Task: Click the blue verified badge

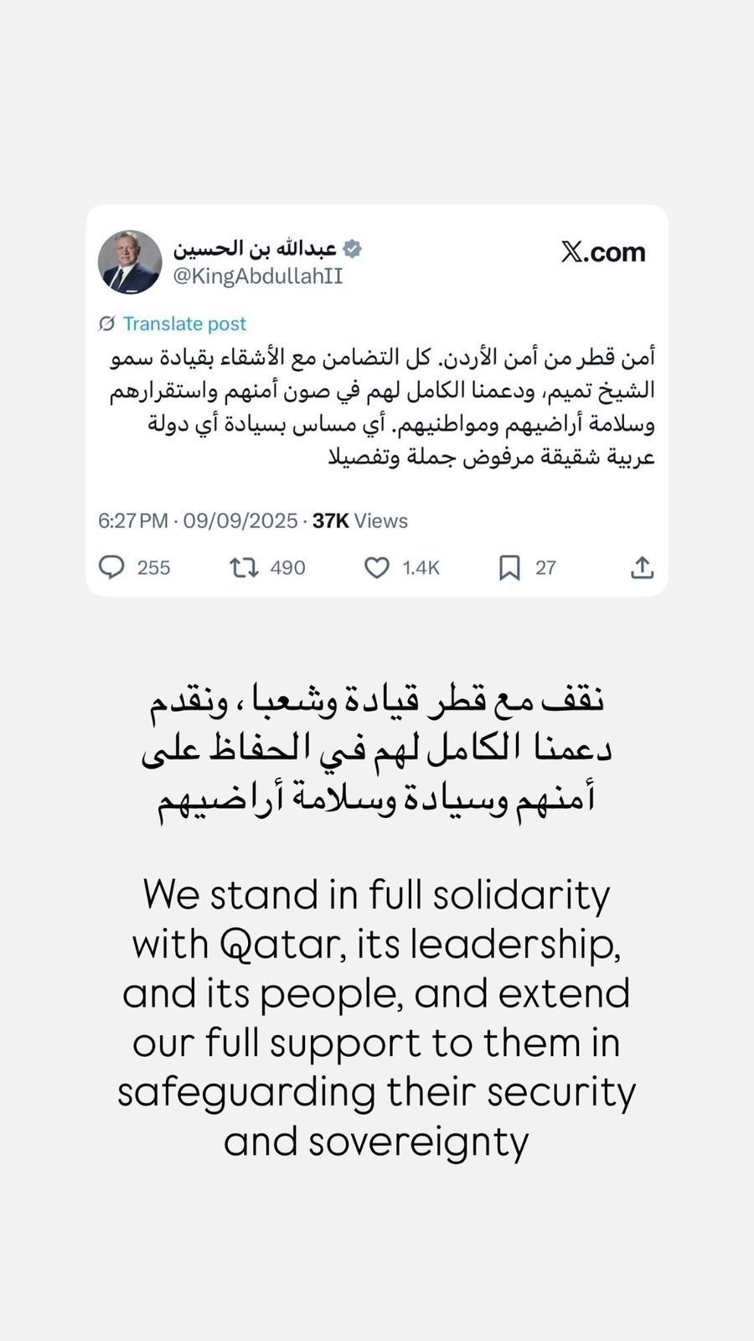Action: pyautogui.click(x=353, y=248)
